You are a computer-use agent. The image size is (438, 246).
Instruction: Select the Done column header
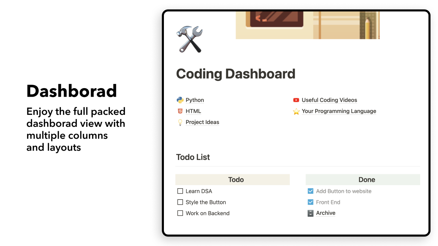[366, 179]
